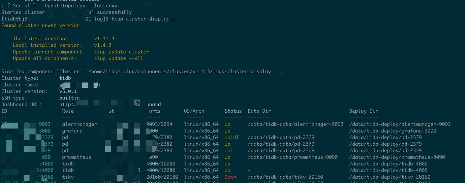This screenshot has height=183, width=465.
Task: Click the alertmanager role entry
Action: point(79,124)
